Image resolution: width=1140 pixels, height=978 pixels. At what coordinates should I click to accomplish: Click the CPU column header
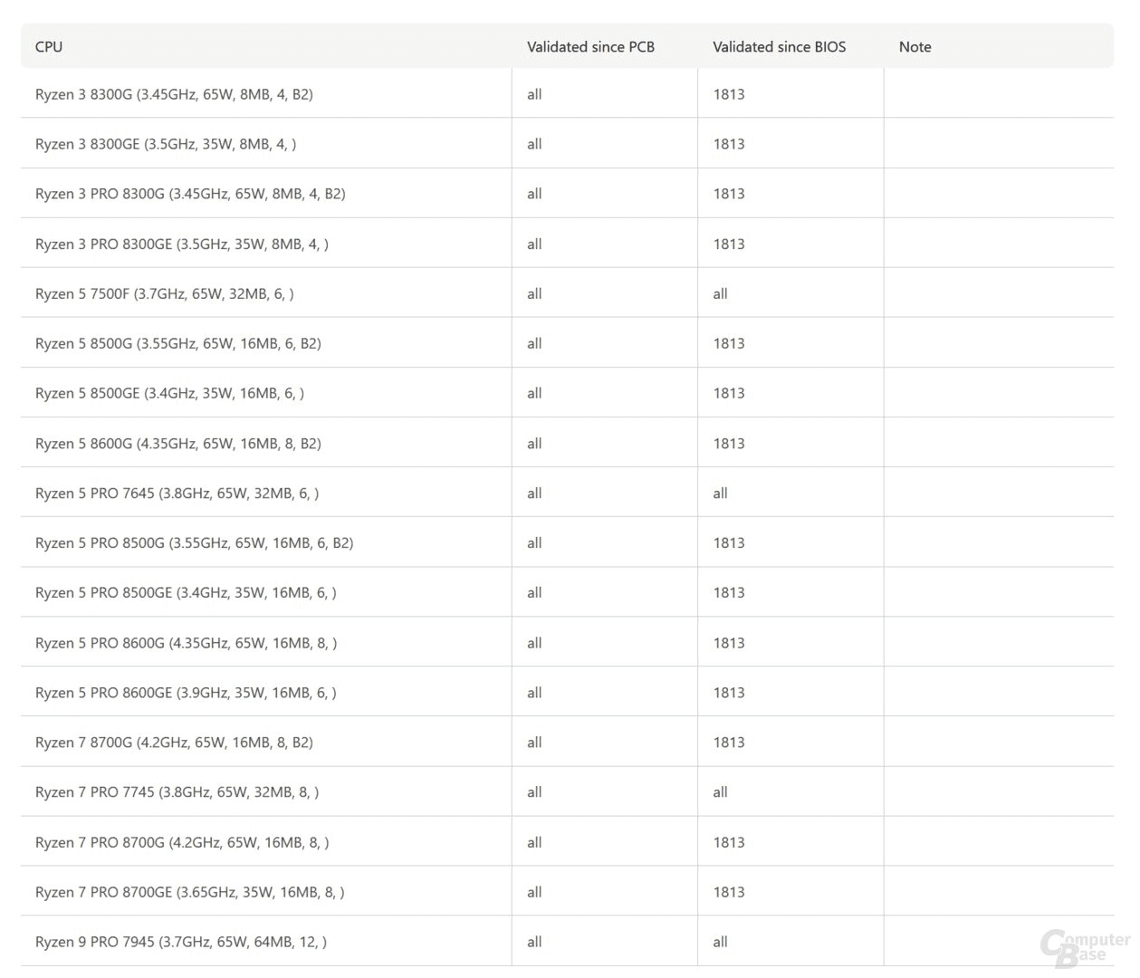tap(49, 47)
